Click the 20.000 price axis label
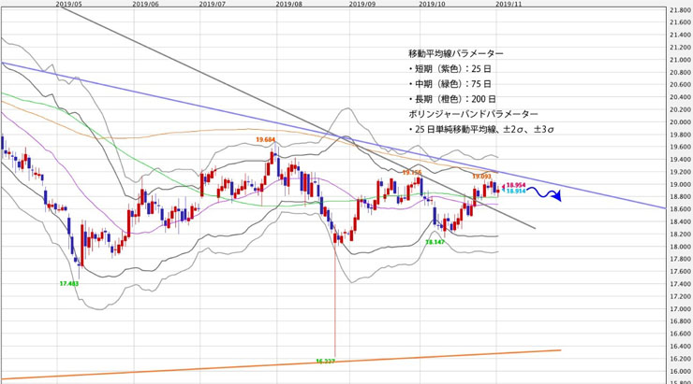This screenshot has height=384, width=693. point(680,122)
